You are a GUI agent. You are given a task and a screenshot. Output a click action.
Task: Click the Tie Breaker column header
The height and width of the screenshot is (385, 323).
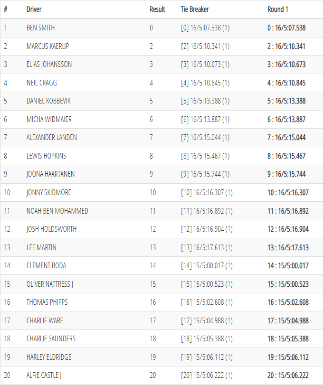(195, 9)
